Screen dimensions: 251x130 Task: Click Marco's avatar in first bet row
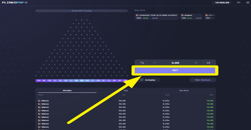pos(39,101)
